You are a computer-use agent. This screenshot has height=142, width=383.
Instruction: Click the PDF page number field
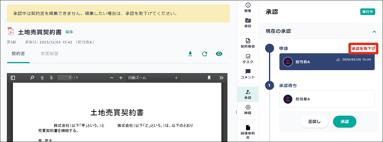[x=65, y=78]
